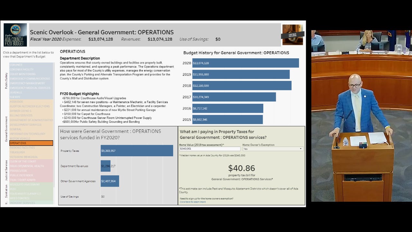Click the 2015 budget history bar
This screenshot has width=412, height=232.
228,120
